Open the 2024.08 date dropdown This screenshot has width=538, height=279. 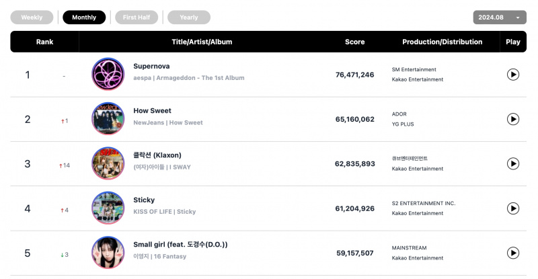500,17
